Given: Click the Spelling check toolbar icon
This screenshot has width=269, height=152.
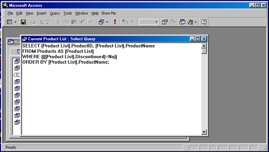Looking at the screenshot, I should [x=48, y=22].
